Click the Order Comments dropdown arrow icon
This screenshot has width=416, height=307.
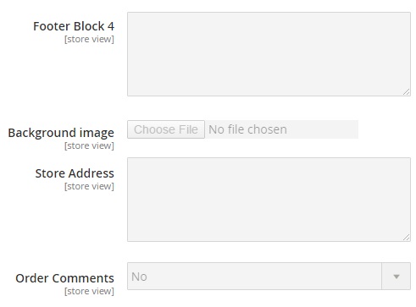[397, 277]
